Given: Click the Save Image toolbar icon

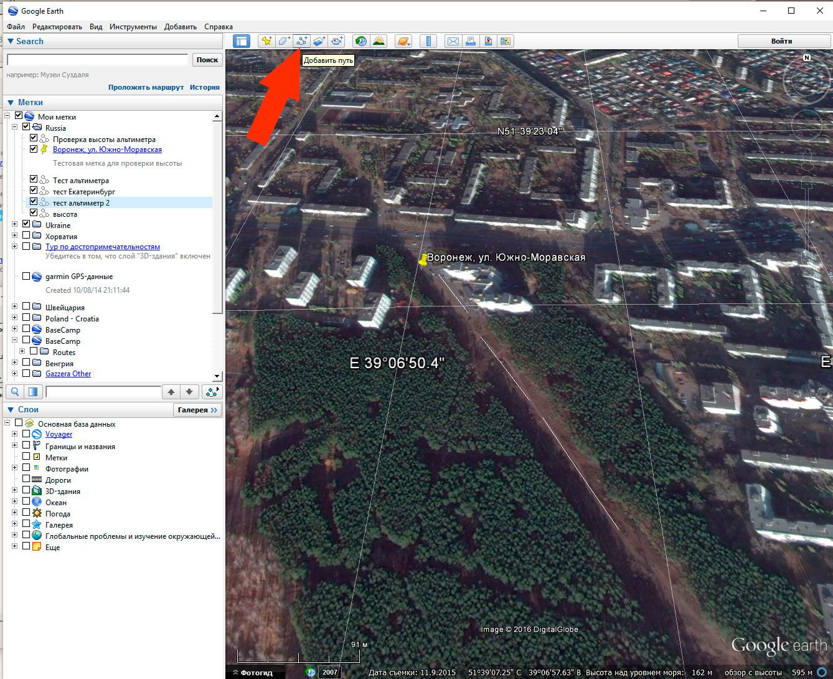Looking at the screenshot, I should (488, 41).
